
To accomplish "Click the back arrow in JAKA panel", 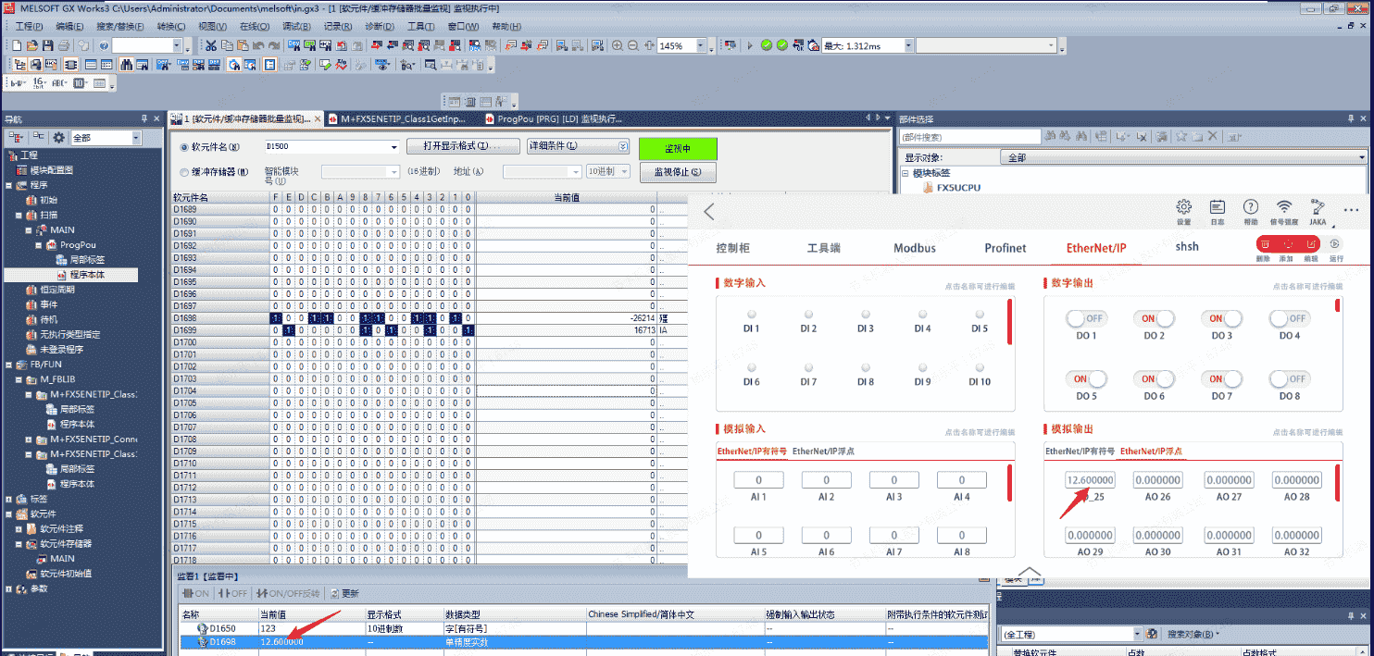I will (x=709, y=212).
